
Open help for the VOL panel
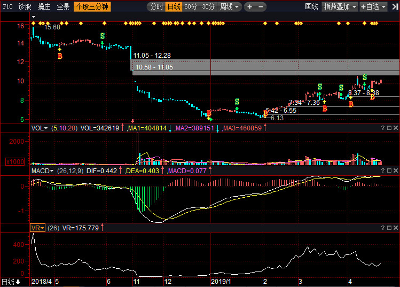pos(382,128)
